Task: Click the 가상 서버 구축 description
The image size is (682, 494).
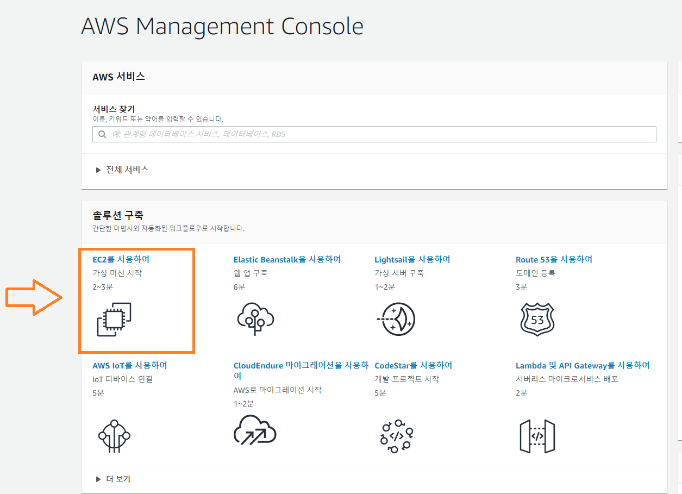Action: click(399, 273)
